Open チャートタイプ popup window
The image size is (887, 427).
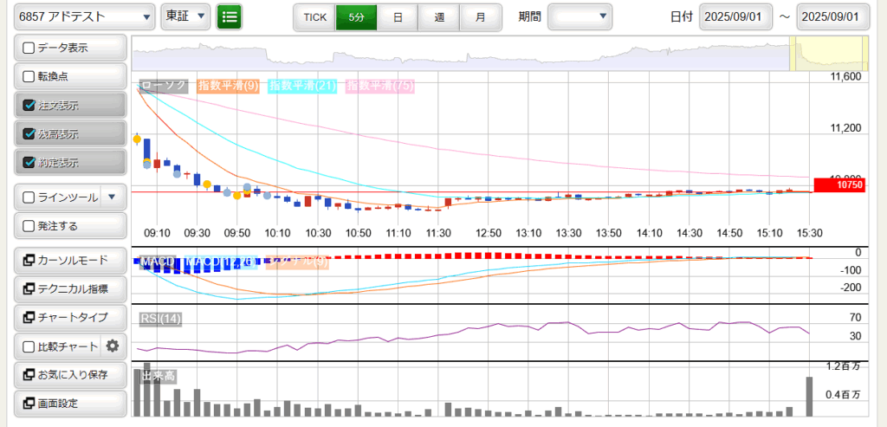[69, 317]
